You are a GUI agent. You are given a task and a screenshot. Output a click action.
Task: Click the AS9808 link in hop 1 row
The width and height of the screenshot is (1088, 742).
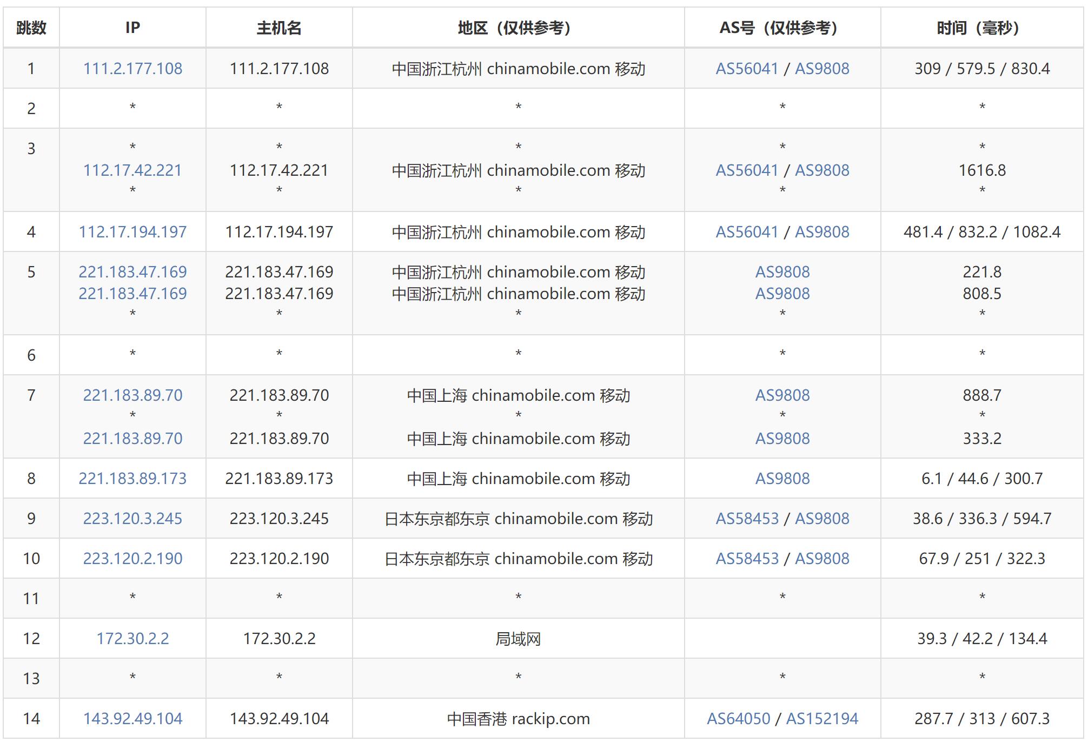pos(822,69)
